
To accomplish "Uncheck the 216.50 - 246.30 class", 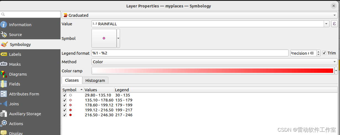I will point(65,115).
